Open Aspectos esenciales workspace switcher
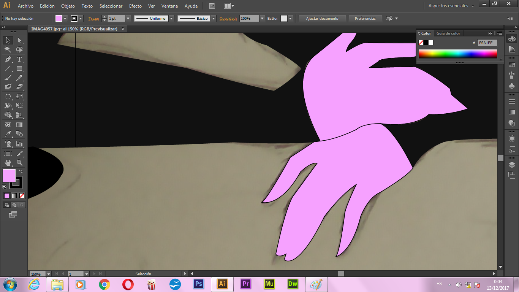The image size is (519, 292). (x=451, y=6)
